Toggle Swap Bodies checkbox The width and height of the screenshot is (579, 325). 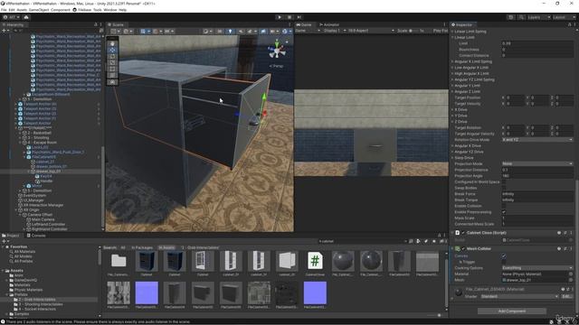[x=504, y=188]
